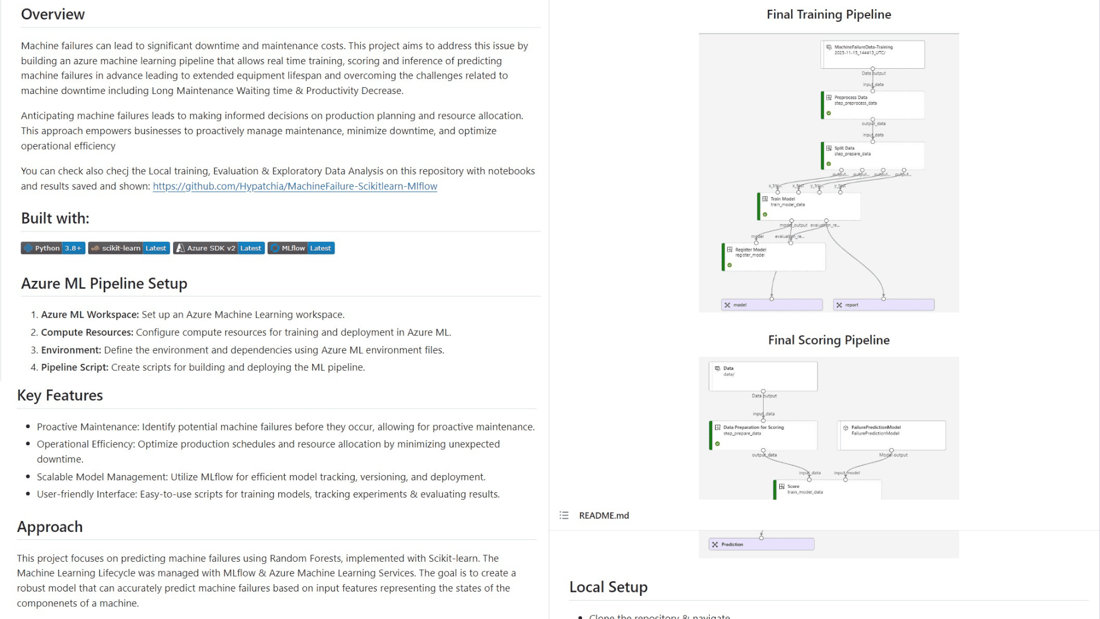Click the Final Training Pipeline heading
Image resolution: width=1100 pixels, height=619 pixels.
(828, 14)
